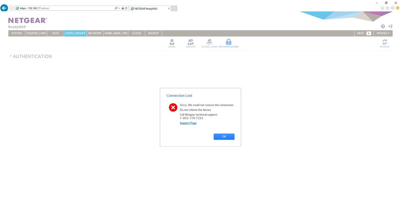Open the NETWORK tab

point(95,33)
